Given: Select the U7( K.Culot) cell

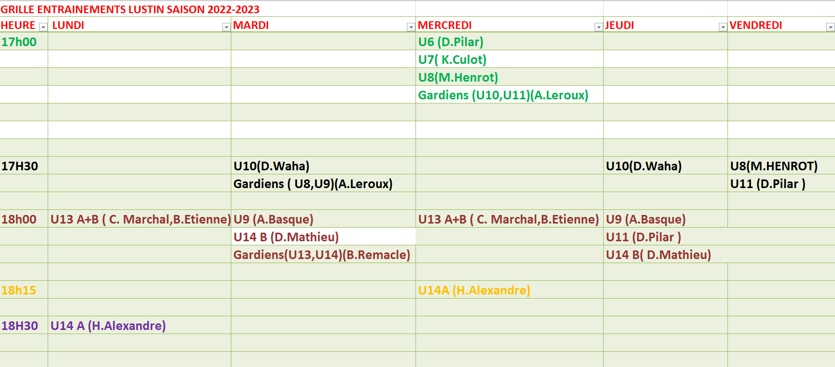Looking at the screenshot, I should tap(509, 59).
